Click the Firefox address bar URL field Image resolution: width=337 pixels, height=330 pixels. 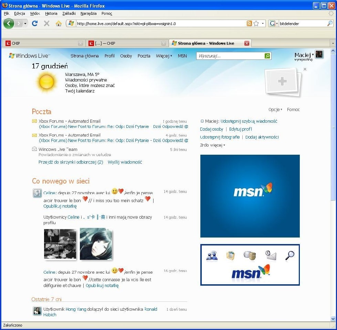point(161,23)
